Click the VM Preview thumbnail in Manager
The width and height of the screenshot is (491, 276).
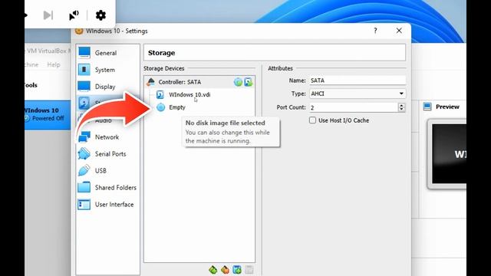click(449, 153)
